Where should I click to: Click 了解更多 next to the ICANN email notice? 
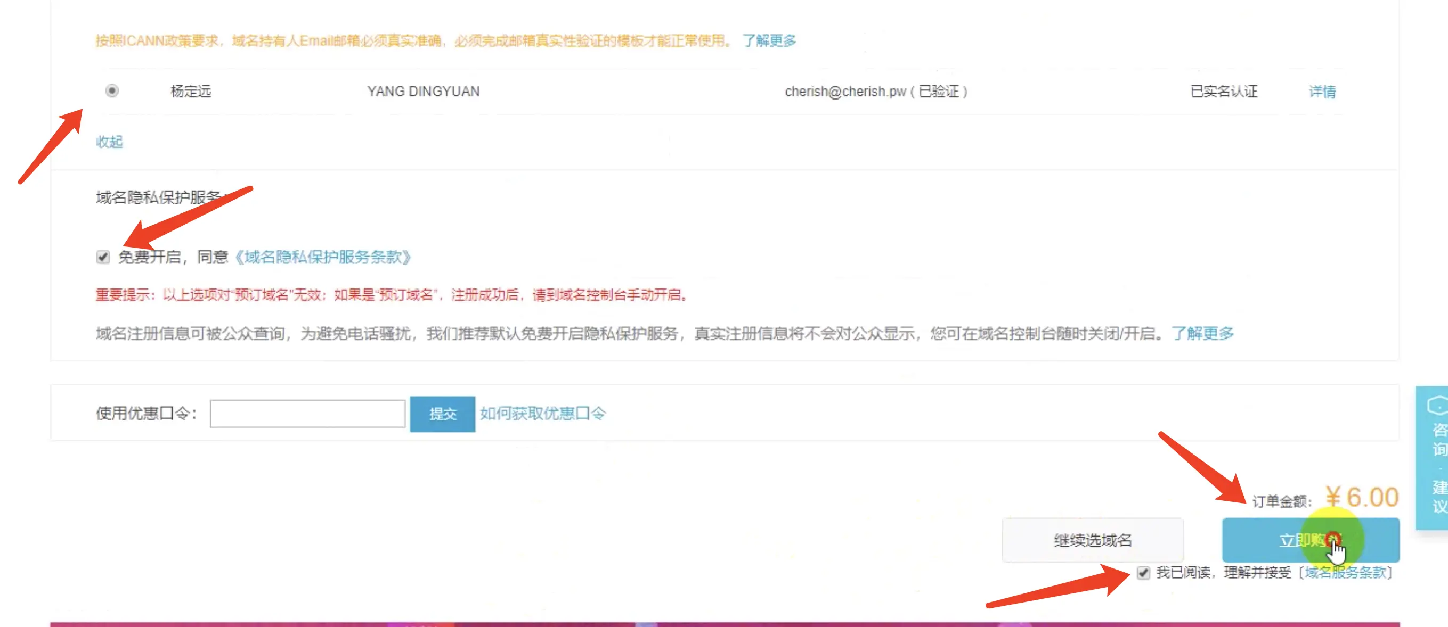click(x=769, y=40)
